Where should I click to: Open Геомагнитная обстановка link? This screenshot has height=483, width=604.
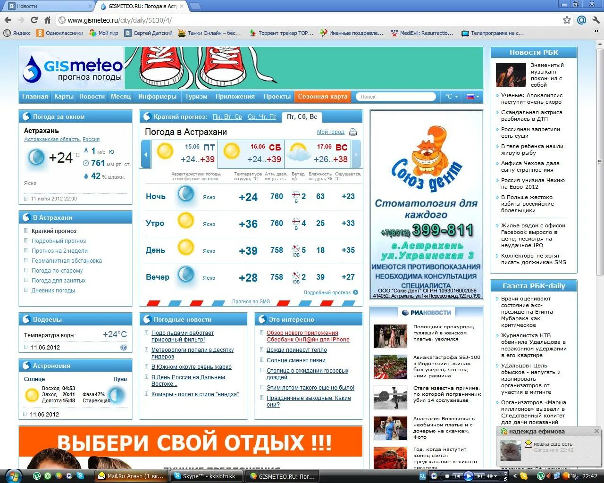pos(67,260)
